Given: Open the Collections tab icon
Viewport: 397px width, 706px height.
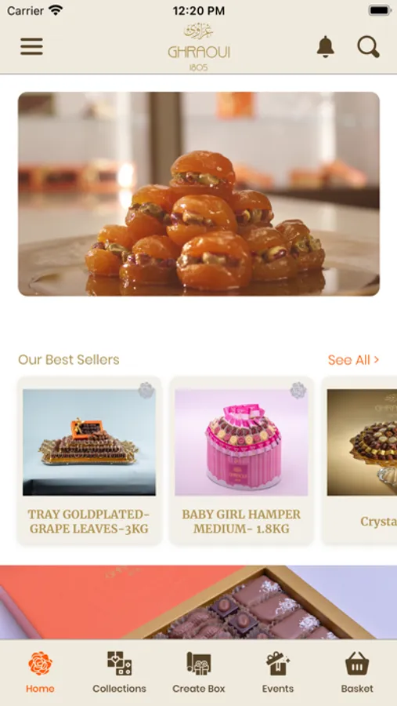Looking at the screenshot, I should 119,663.
